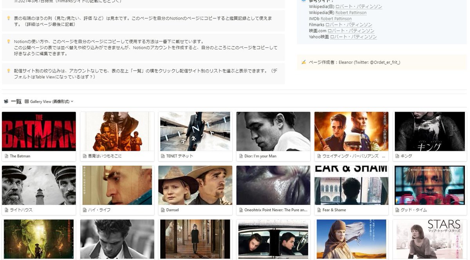
Task: Click the lightbulb icon beside Notionの使い方 note
Action: click(8, 42)
